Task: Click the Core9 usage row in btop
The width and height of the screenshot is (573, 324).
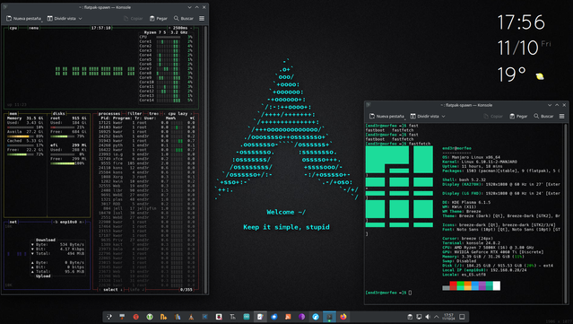Action: [x=166, y=77]
